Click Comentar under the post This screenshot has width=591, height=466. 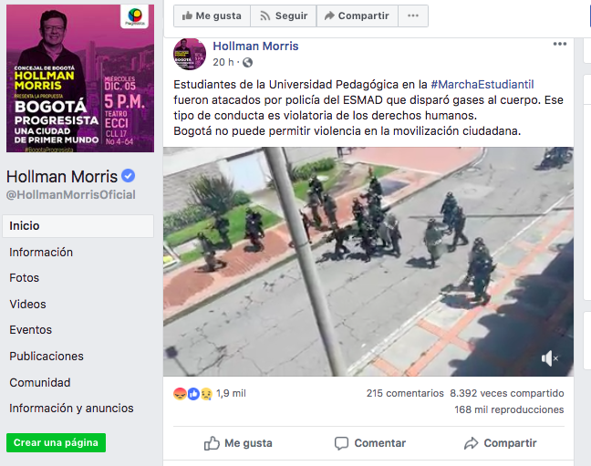(370, 443)
